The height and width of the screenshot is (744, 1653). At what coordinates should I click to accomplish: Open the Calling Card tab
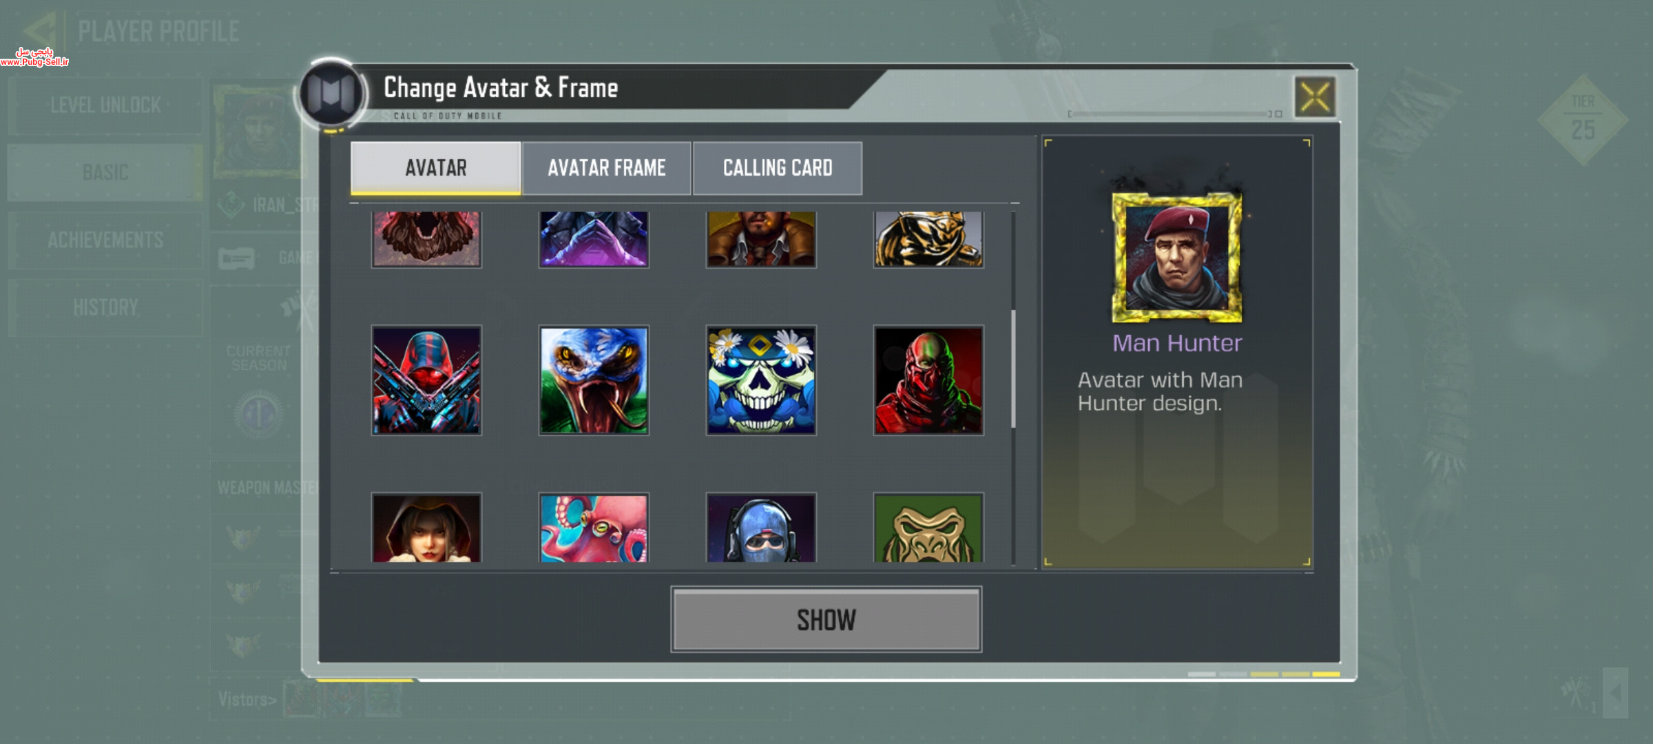coord(778,168)
